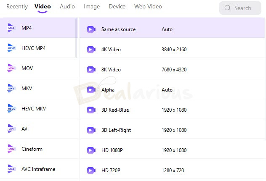
Task: Click the Cineform format icon
Action: [x=11, y=149]
